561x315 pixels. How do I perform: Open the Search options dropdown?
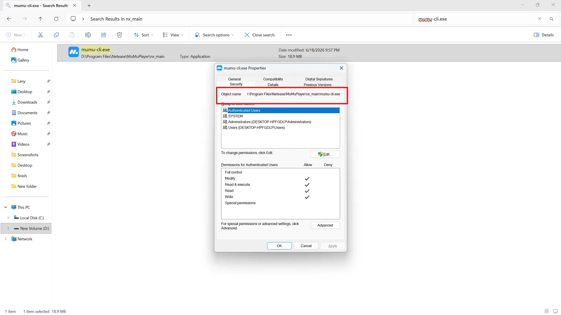pyautogui.click(x=214, y=35)
